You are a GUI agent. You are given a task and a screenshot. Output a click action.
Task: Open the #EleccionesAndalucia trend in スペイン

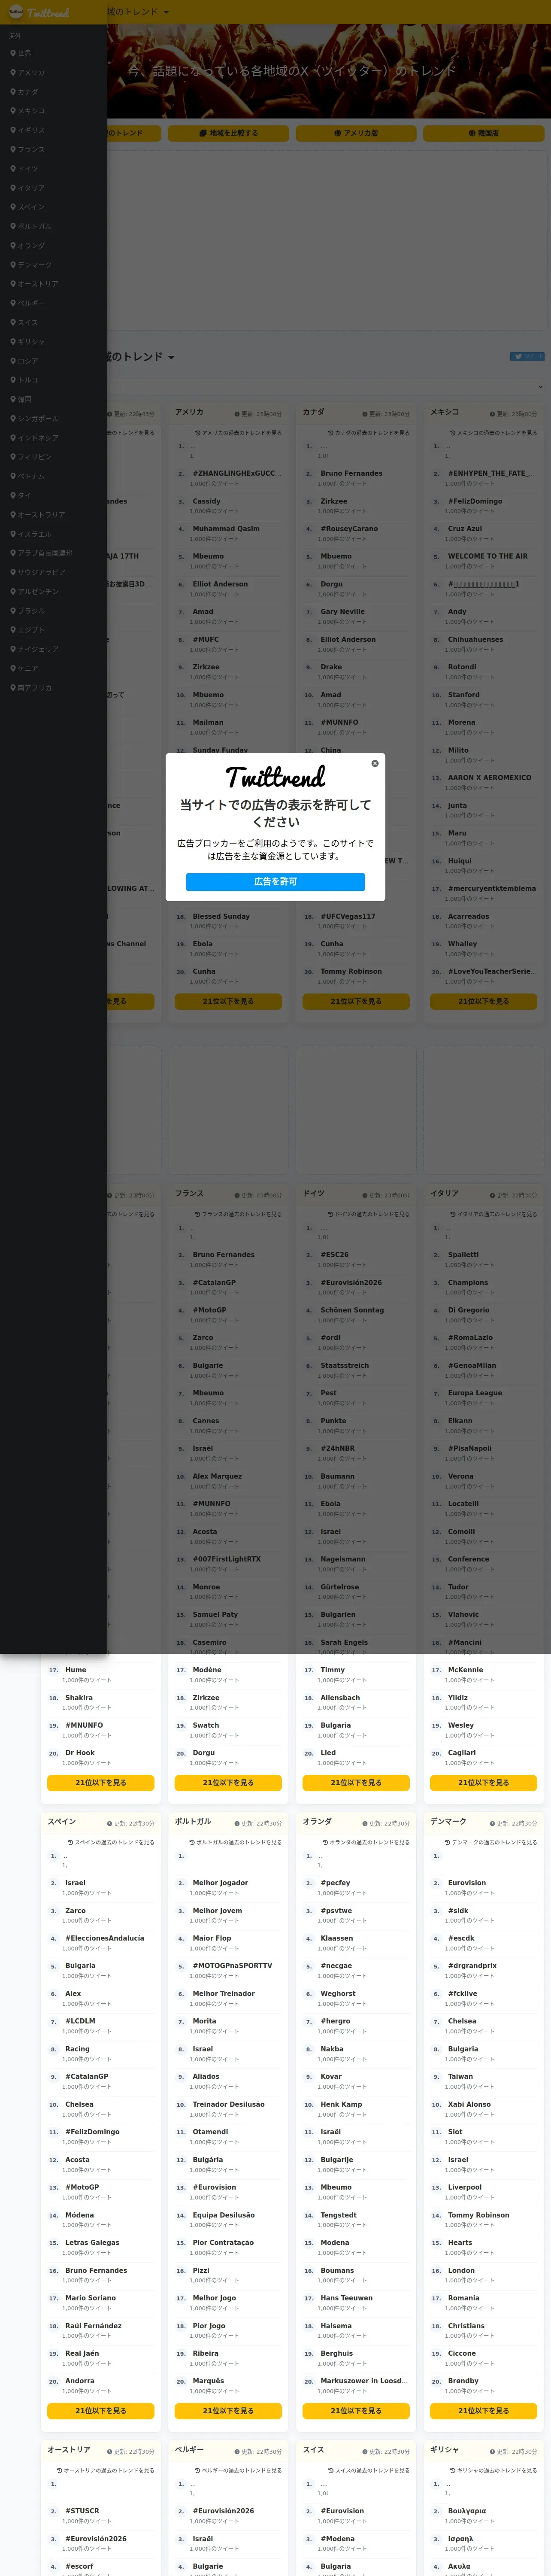tap(105, 1938)
